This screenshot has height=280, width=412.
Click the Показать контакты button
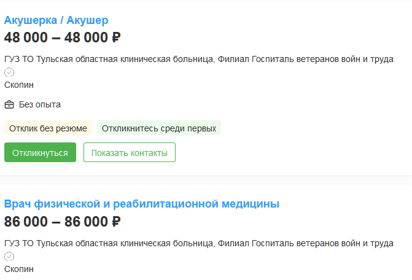[130, 152]
